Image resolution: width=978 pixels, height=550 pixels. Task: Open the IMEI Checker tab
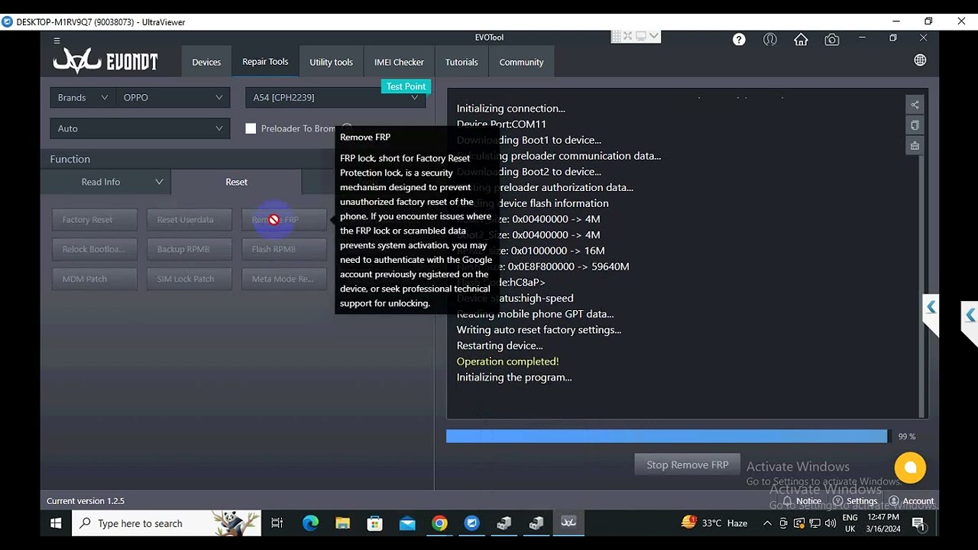(x=399, y=62)
